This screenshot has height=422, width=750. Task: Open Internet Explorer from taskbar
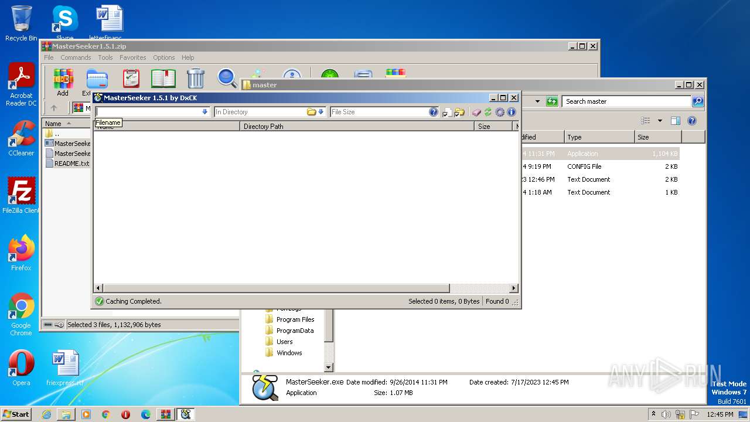46,414
